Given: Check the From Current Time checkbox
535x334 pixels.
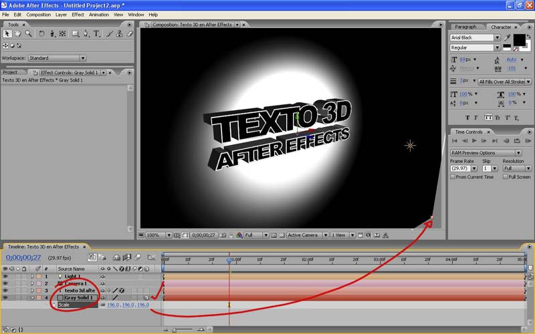Looking at the screenshot, I should pyautogui.click(x=453, y=177).
